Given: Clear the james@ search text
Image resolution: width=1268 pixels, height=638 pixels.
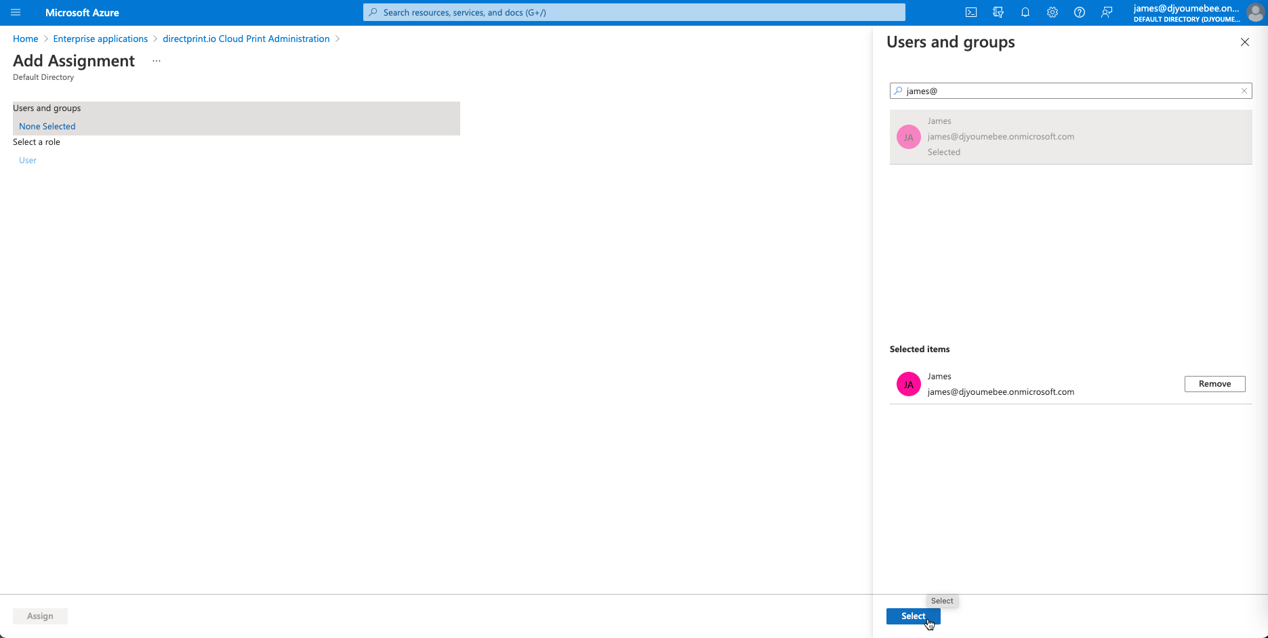Looking at the screenshot, I should click(1244, 91).
